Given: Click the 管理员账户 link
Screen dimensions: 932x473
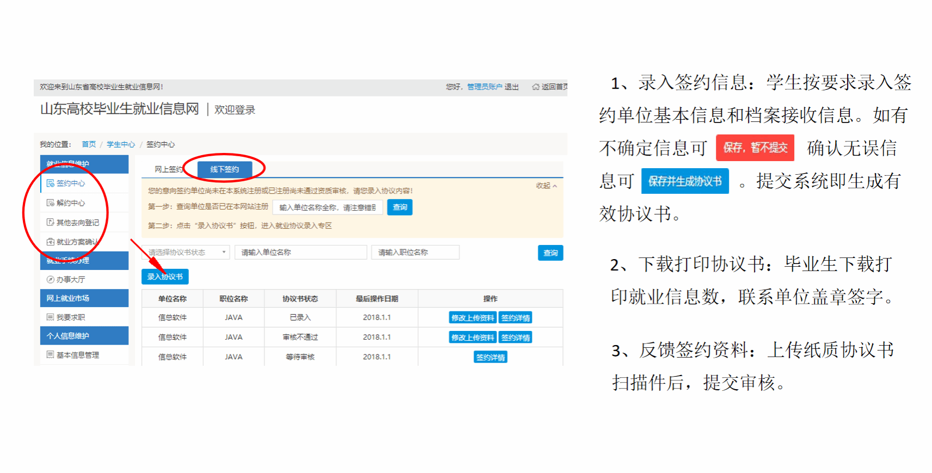Looking at the screenshot, I should click(484, 87).
